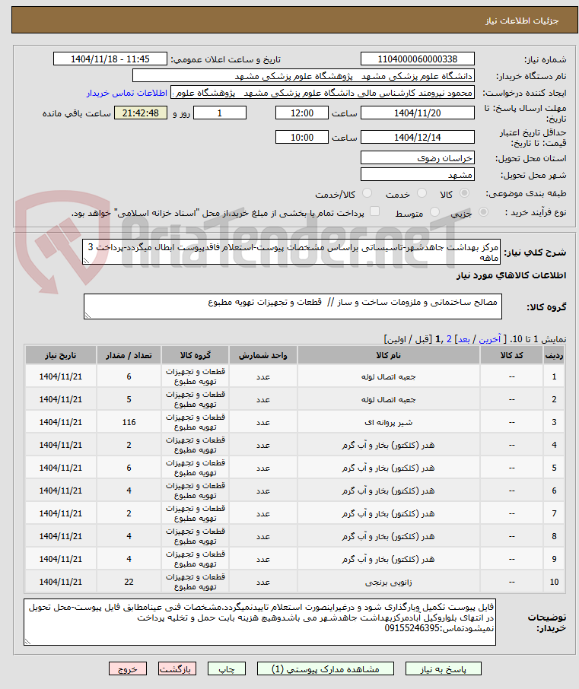Click price validity date 1404/12/14 field
579x689 pixels.
point(417,137)
